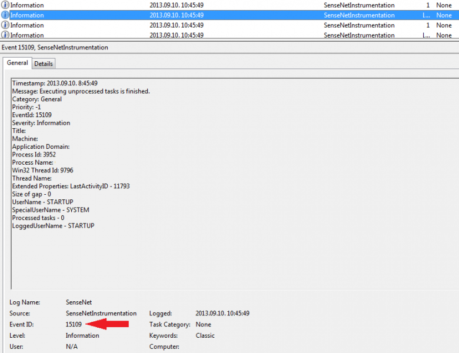Click the 'Event 15109, SenseNetInstrumentation' header
Viewport: 459px width, 353px height.
click(x=55, y=48)
